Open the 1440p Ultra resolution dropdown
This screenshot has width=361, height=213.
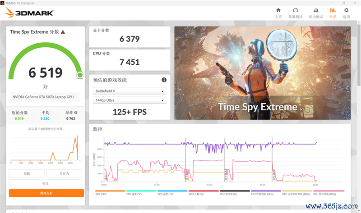click(130, 100)
